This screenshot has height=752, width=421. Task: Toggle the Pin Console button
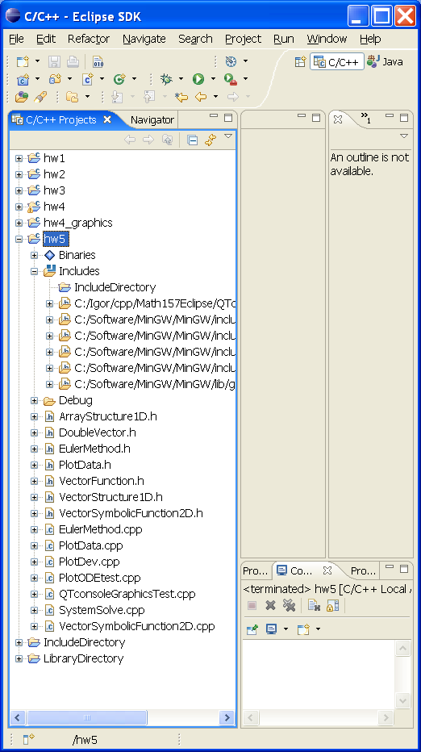(x=252, y=629)
